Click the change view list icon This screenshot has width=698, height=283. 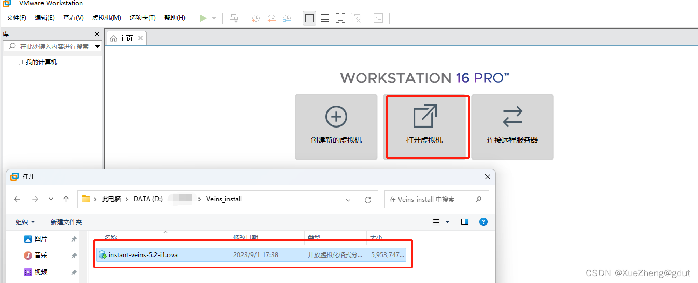(437, 222)
